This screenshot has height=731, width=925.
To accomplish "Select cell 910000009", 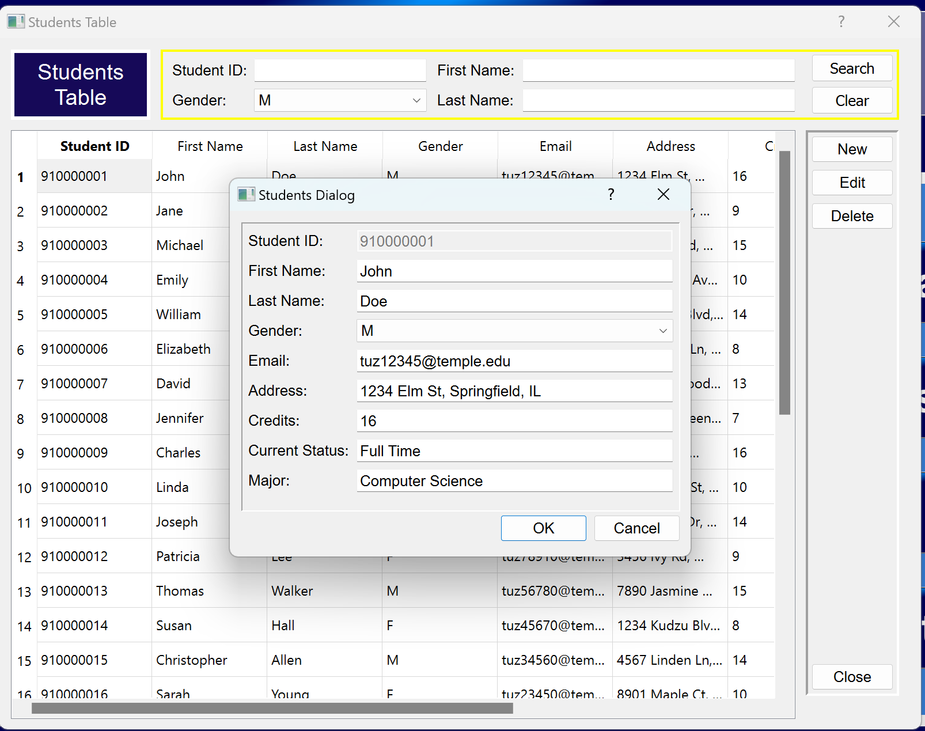I will coord(94,453).
